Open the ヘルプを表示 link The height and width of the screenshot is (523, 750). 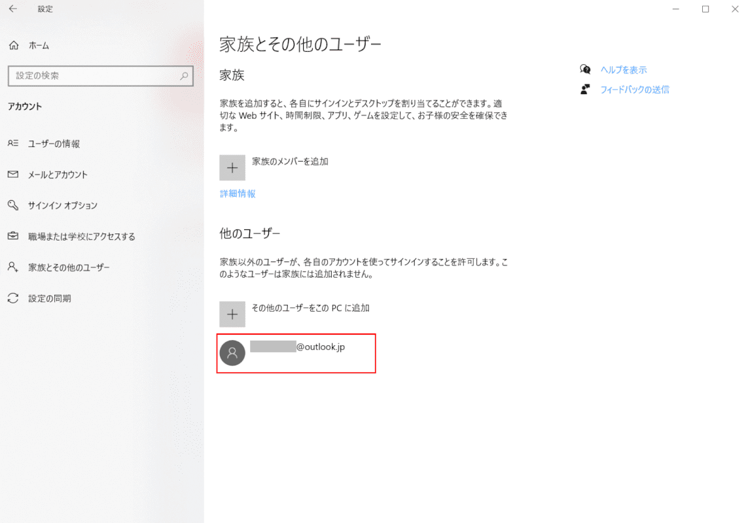click(624, 70)
